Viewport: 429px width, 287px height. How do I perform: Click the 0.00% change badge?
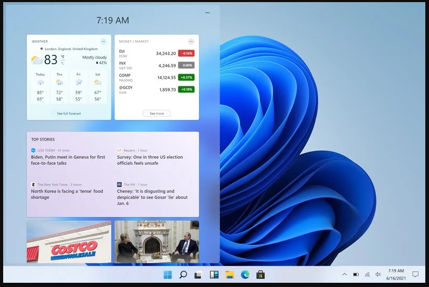tap(186, 65)
